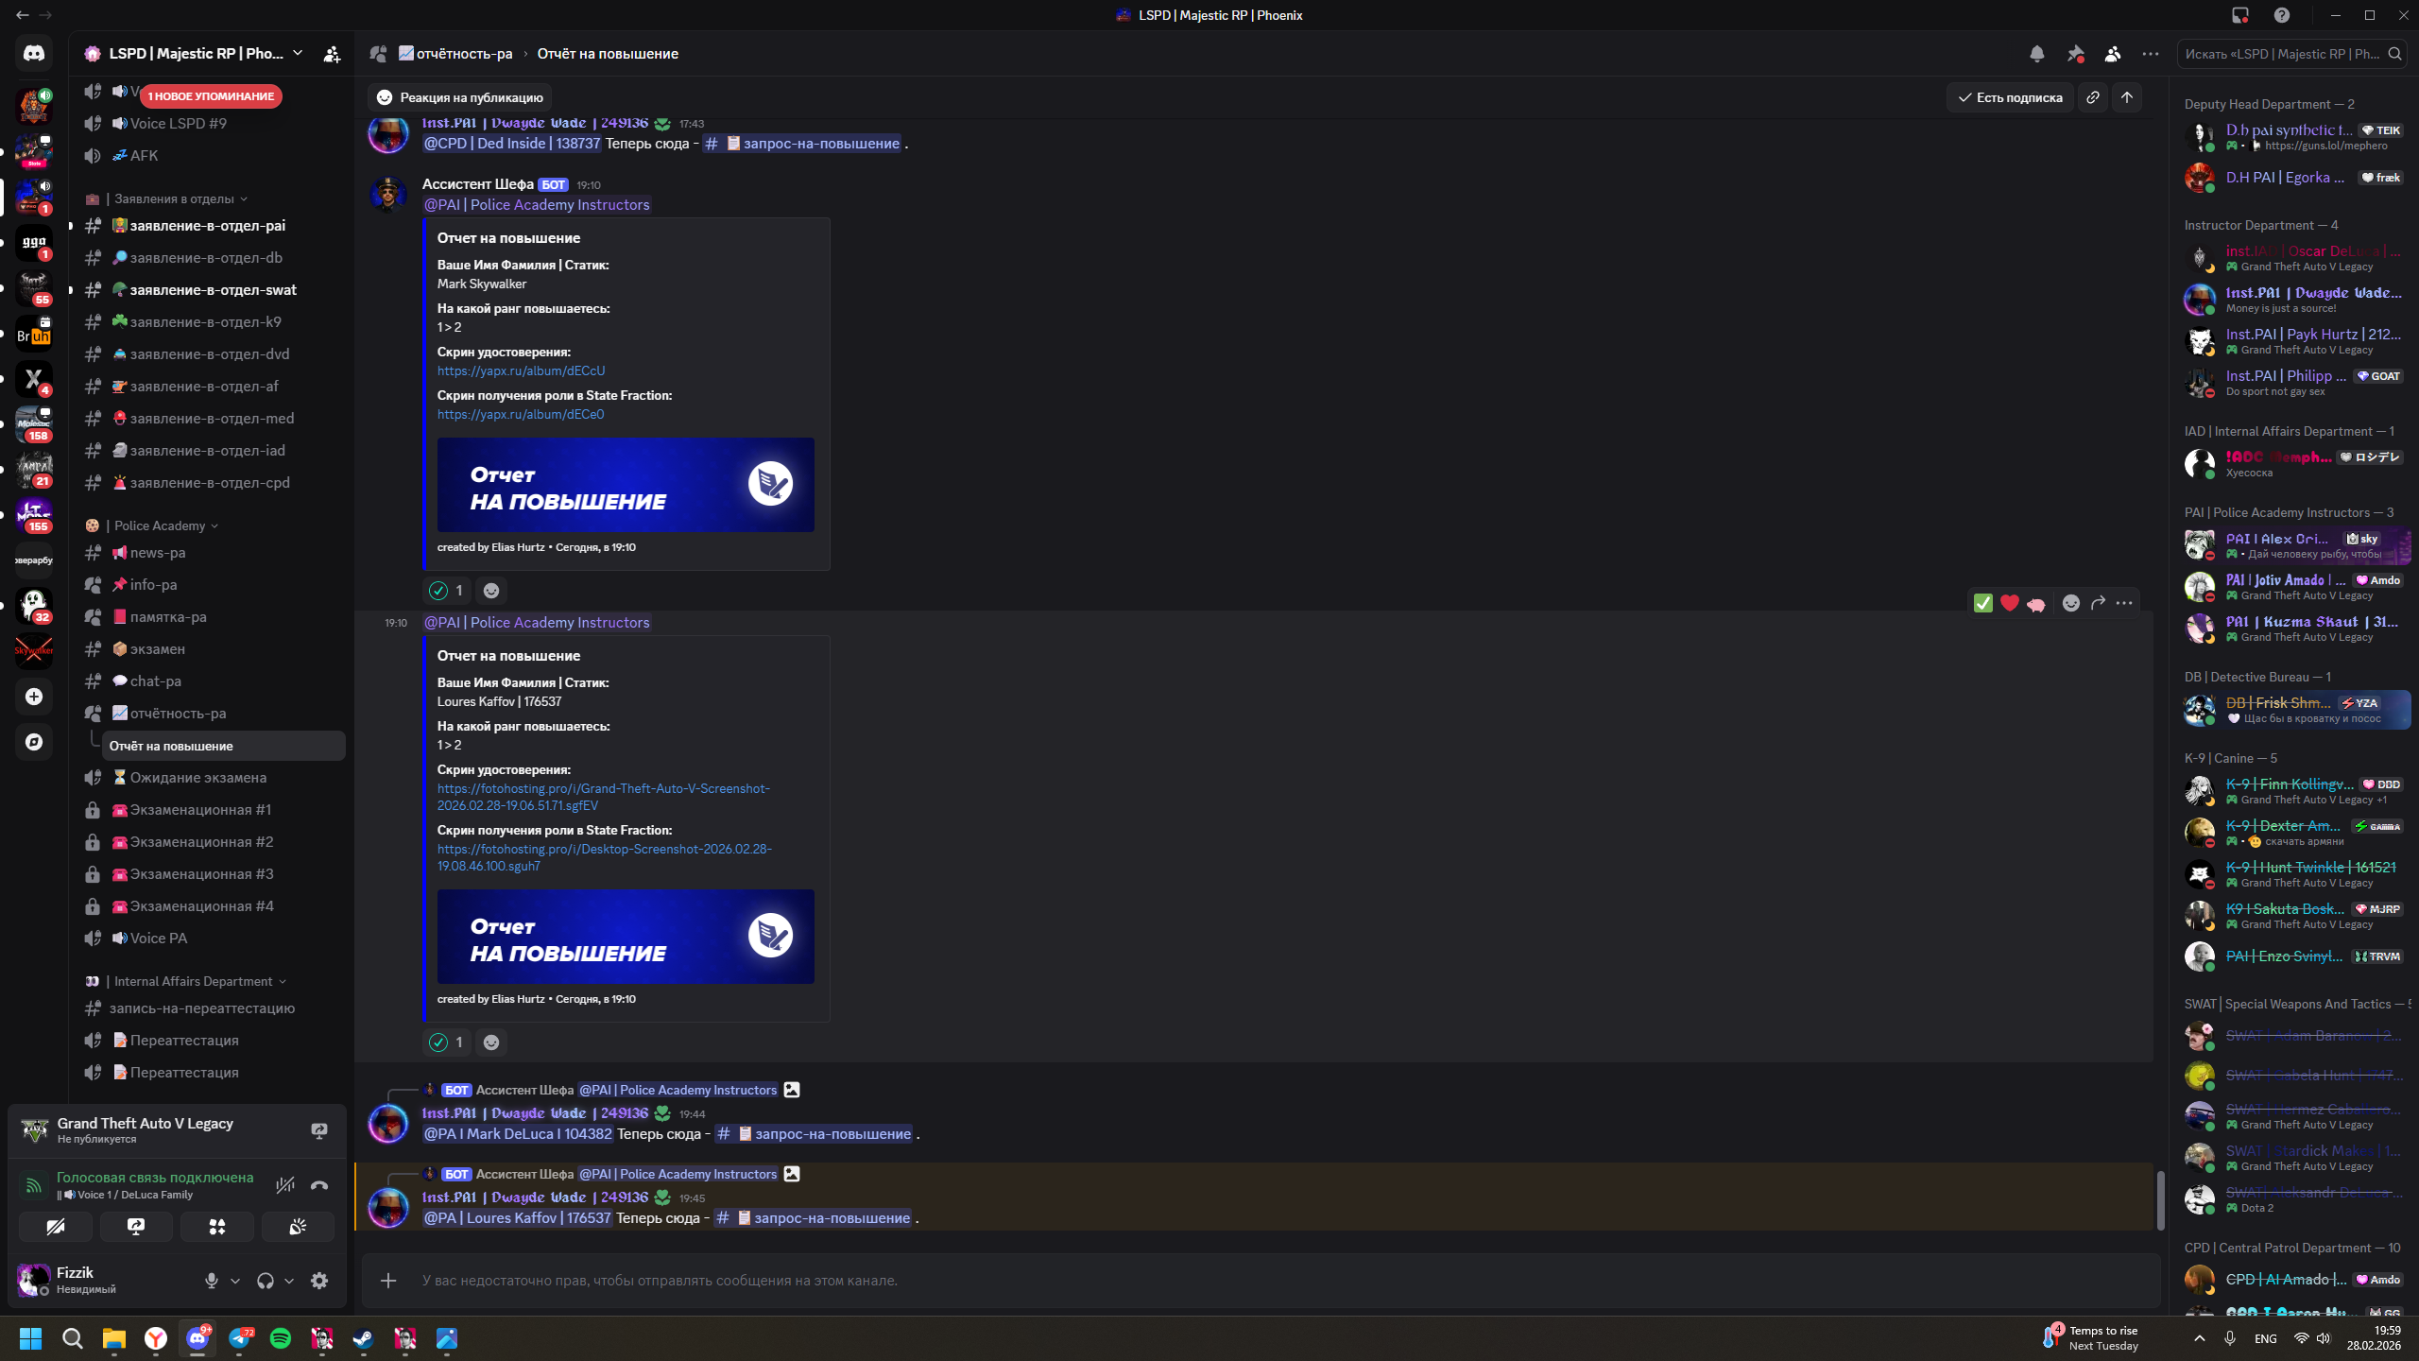Open yapx.ru/album/dECcU link
The width and height of the screenshot is (2419, 1361).
click(521, 370)
